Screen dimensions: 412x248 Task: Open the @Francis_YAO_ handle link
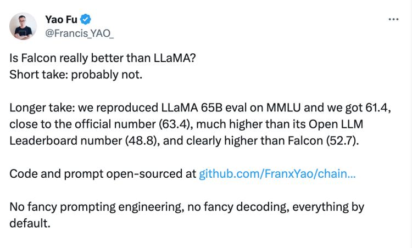[79, 33]
